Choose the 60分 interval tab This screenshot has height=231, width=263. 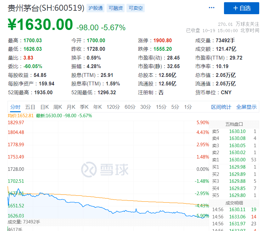click(x=130, y=107)
